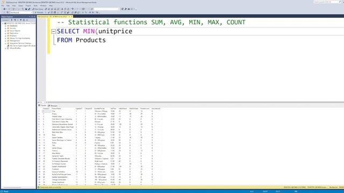Click the UnitPrice column header
Image resolution: width=344 pixels, height=193 pixels.
113,108
